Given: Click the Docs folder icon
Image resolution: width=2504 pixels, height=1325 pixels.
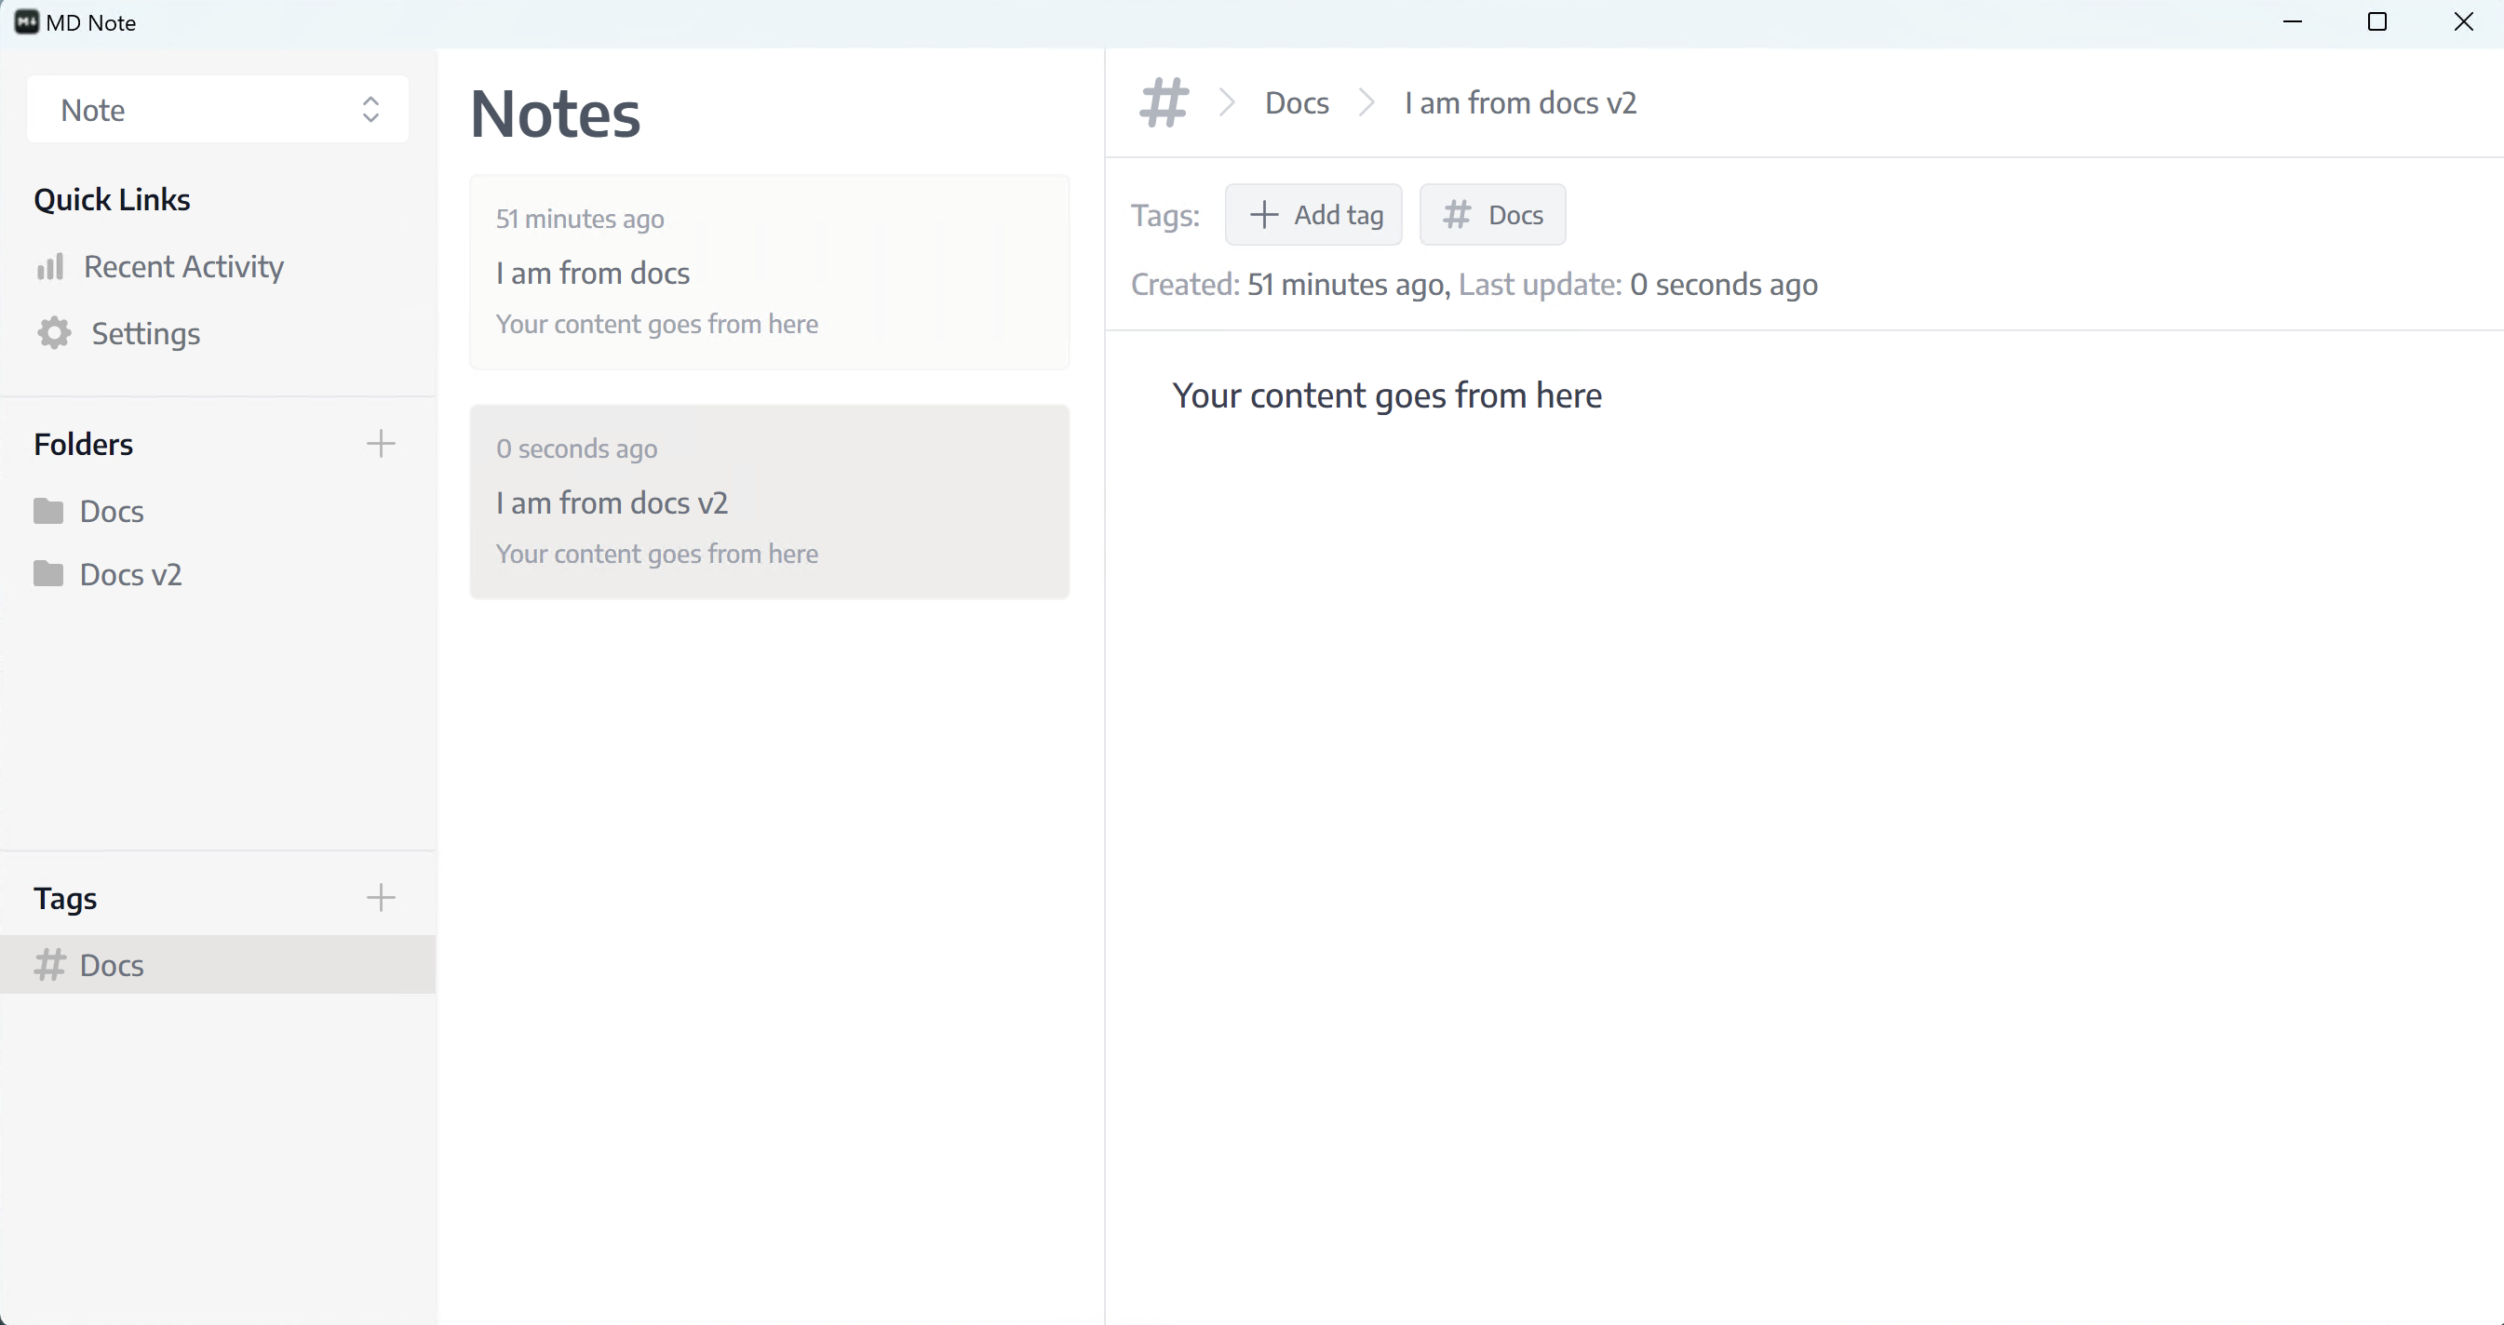Looking at the screenshot, I should point(47,510).
